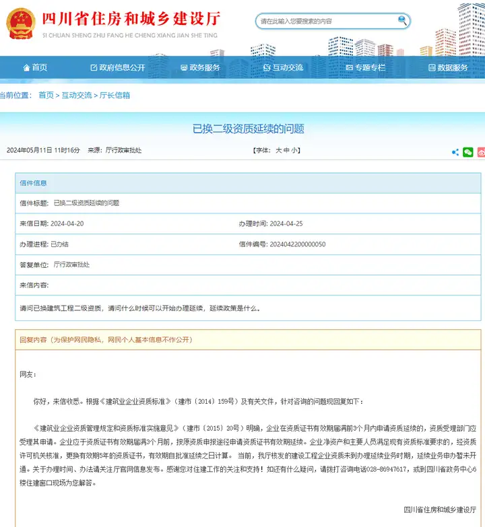Go to 首页 breadcrumb link
The width and height of the screenshot is (485, 527).
(46, 96)
